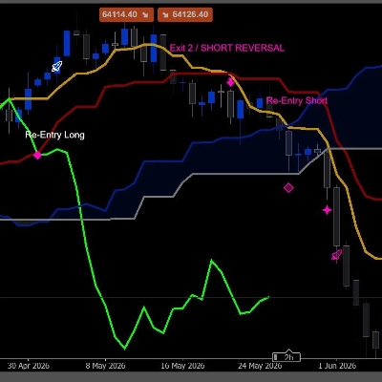Image resolution: width=382 pixels, height=382 pixels.
Task: Select the white rocket signal icon
Action: [57, 66]
